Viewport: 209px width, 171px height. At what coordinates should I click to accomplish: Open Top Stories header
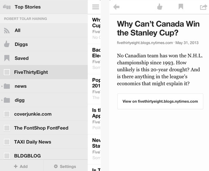(28, 7)
